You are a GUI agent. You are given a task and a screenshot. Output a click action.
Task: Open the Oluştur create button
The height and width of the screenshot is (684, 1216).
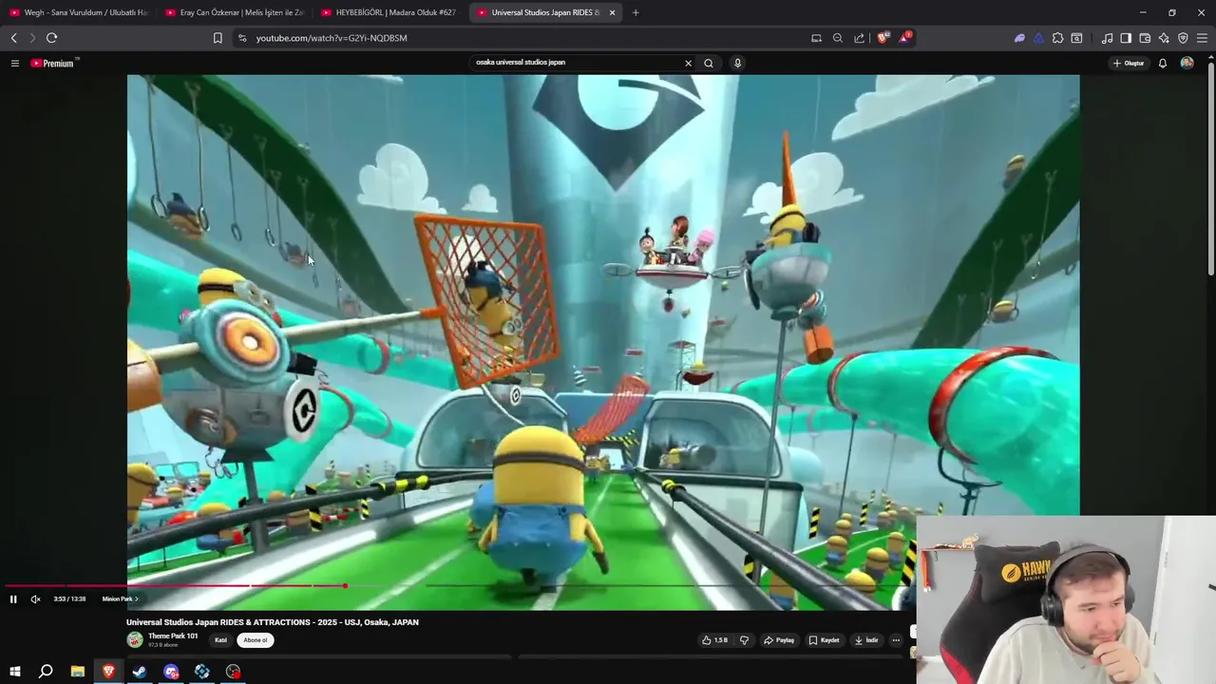tap(1129, 63)
